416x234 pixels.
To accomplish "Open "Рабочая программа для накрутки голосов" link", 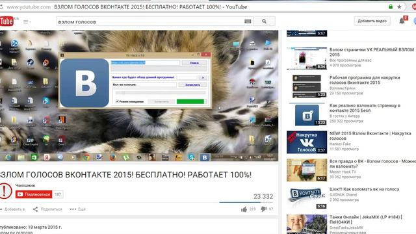I will [365, 80].
